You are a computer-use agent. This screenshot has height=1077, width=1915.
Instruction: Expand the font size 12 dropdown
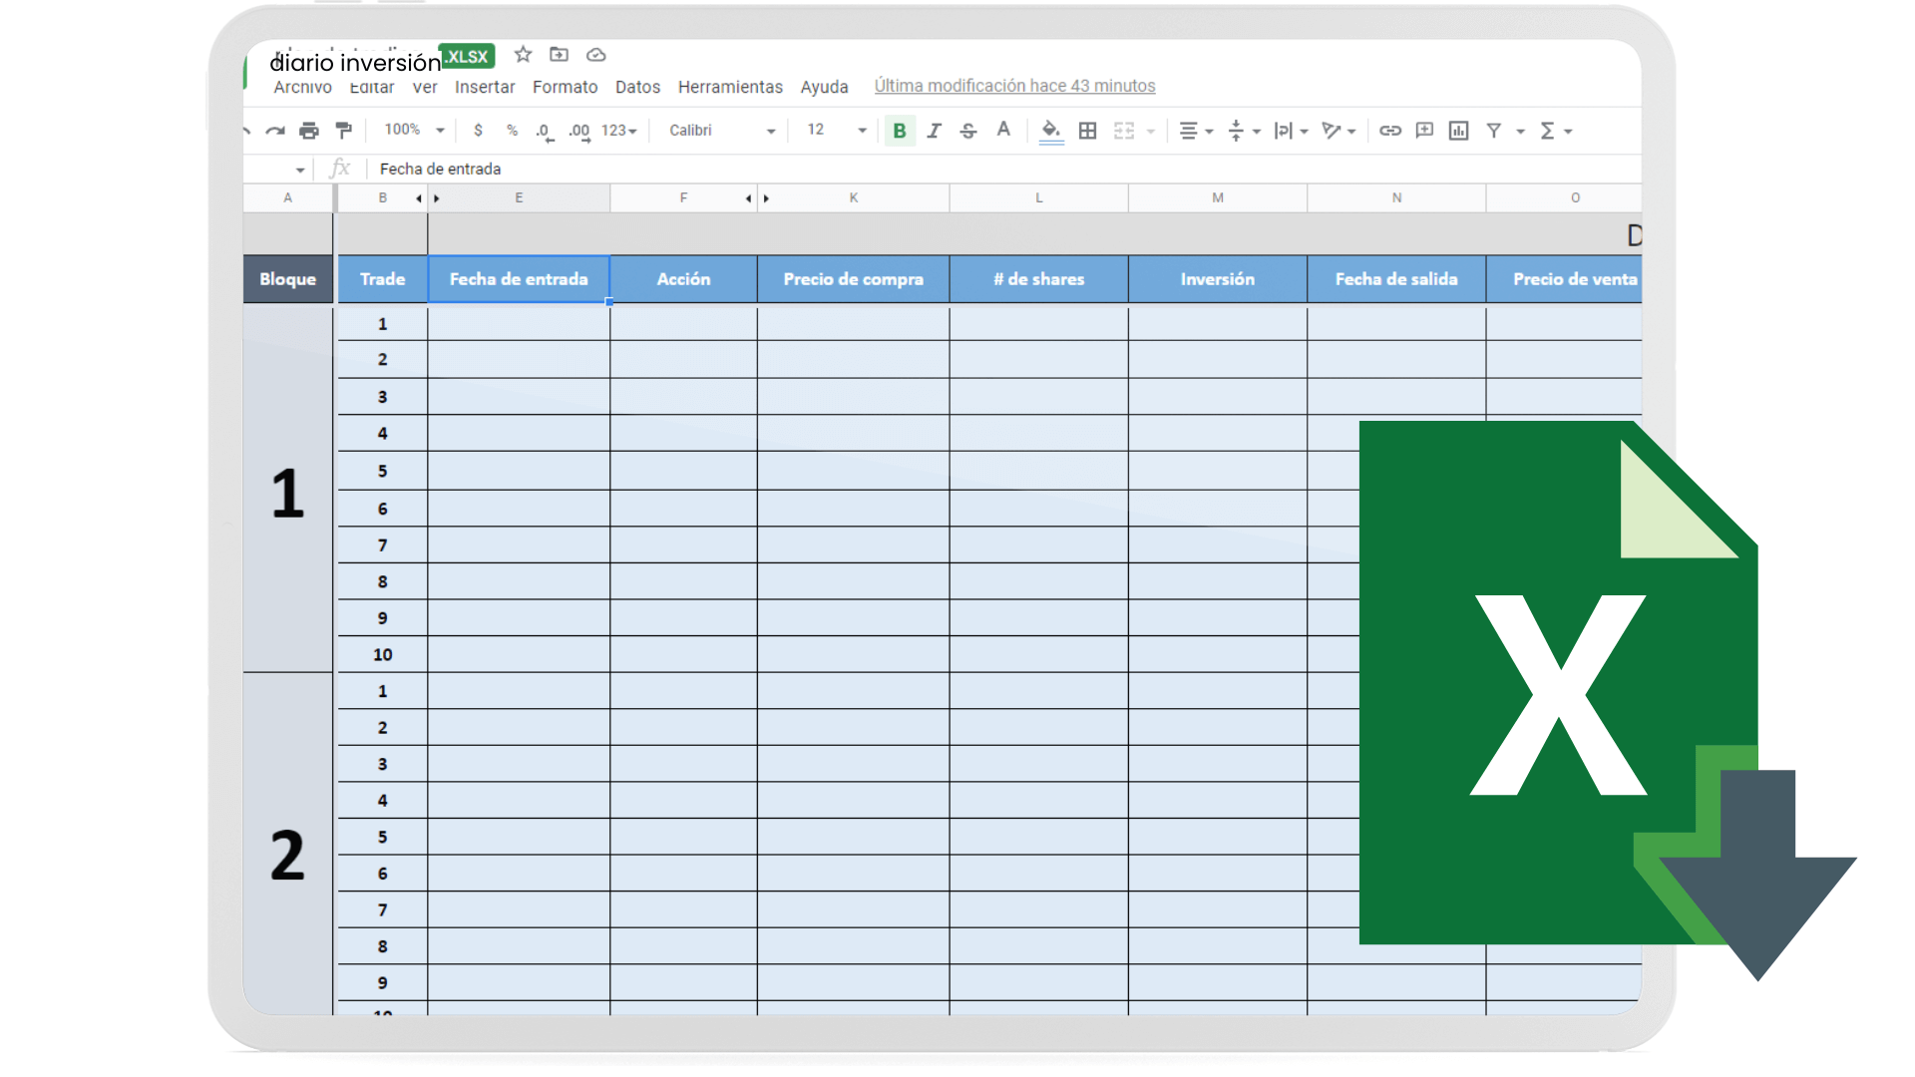click(x=837, y=130)
